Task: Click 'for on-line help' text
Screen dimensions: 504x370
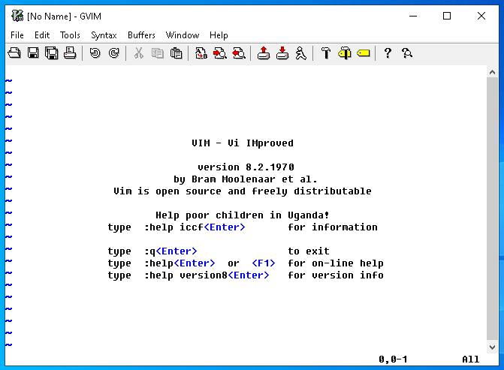Action: pos(336,263)
